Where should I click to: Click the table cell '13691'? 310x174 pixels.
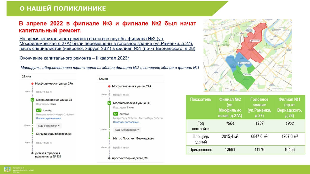230,150
